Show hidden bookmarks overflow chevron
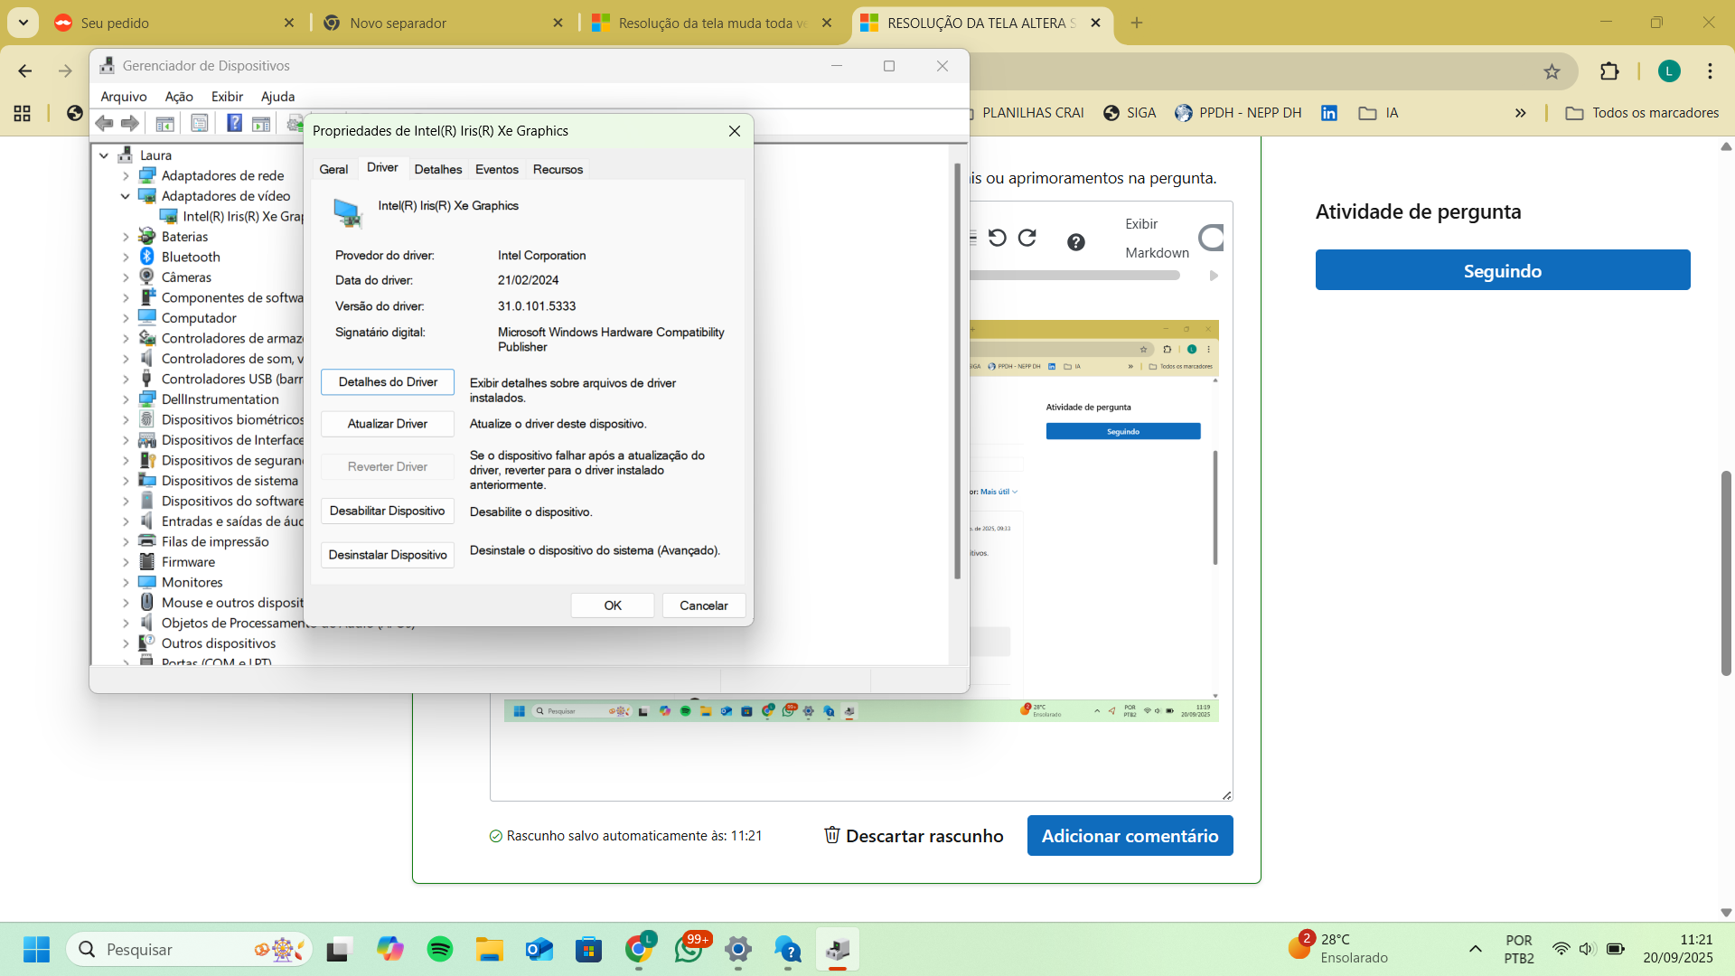1735x976 pixels. 1520,113
